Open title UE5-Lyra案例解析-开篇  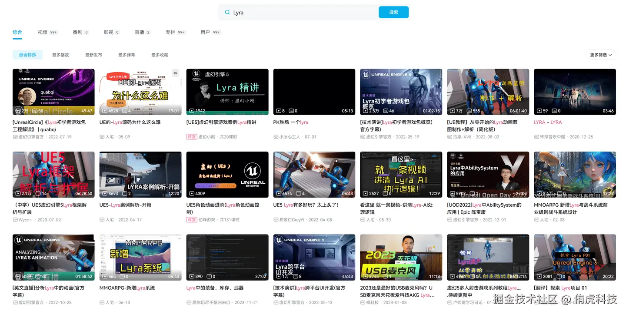click(126, 205)
